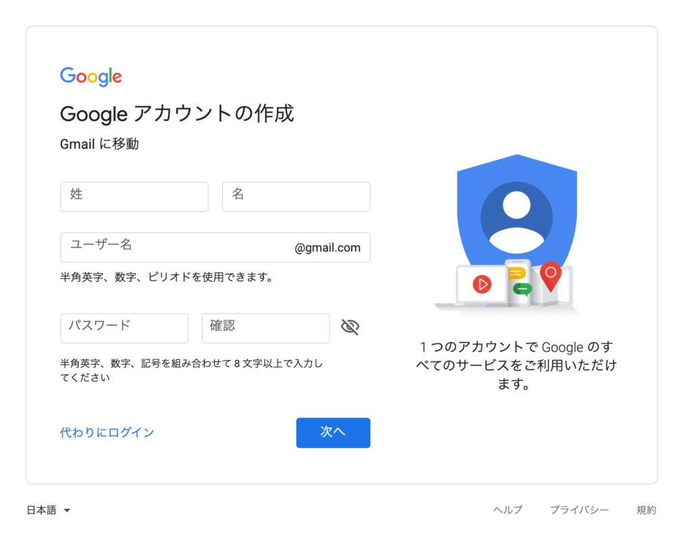
Task: Click the green chat bubble icon in the illustration
Action: pos(522,289)
